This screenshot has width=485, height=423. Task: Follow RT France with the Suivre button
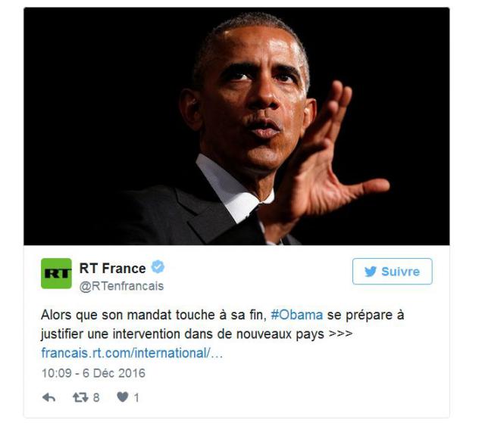393,272
